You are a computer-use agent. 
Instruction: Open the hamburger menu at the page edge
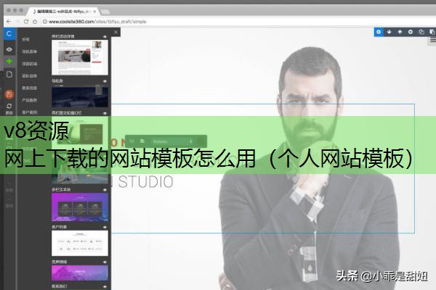click(432, 41)
